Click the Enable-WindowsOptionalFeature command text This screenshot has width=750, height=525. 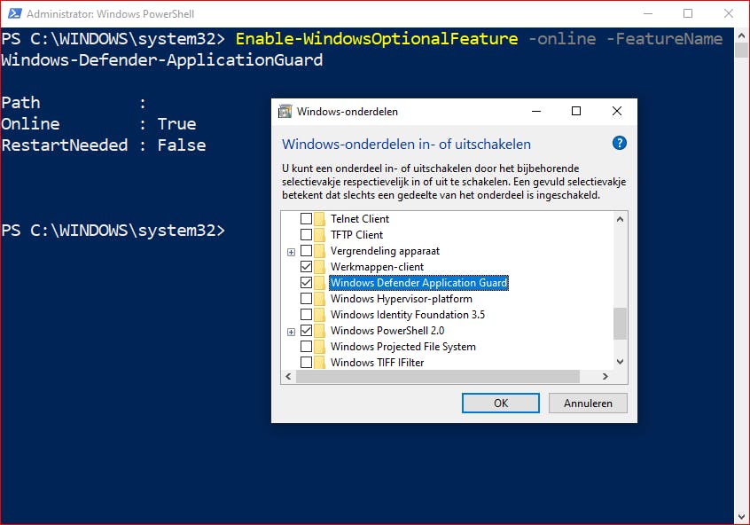[377, 39]
